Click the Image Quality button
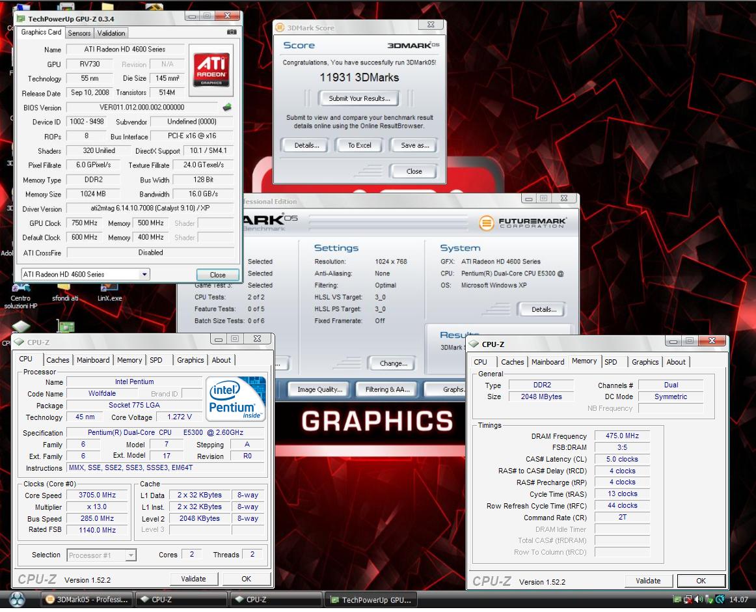 [319, 389]
